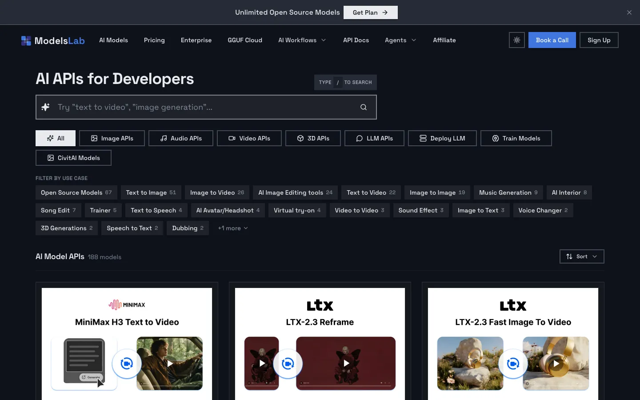Filter by Song Edit
This screenshot has height=400, width=640.
click(58, 210)
